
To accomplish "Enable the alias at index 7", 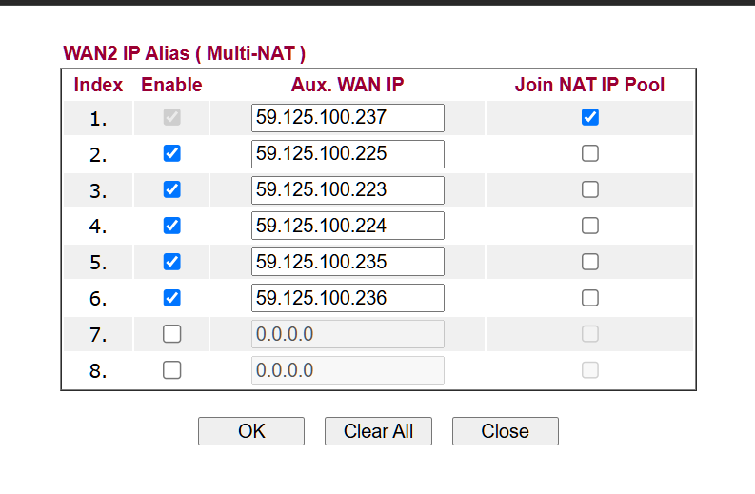I will pyautogui.click(x=171, y=334).
